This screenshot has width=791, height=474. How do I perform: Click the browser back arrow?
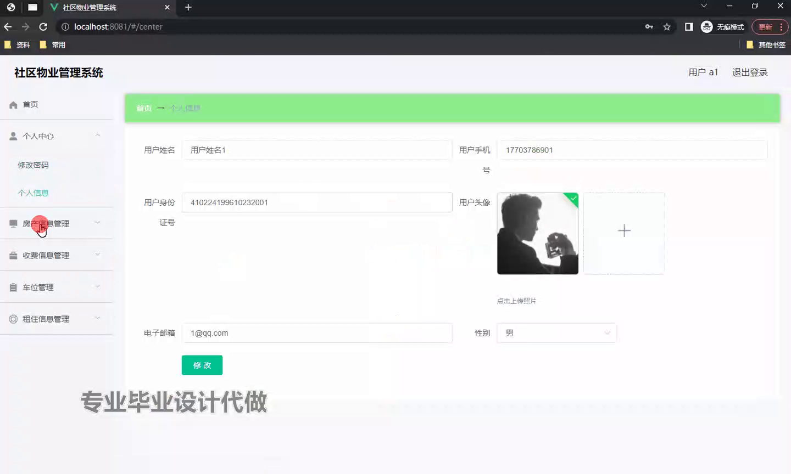pos(8,26)
